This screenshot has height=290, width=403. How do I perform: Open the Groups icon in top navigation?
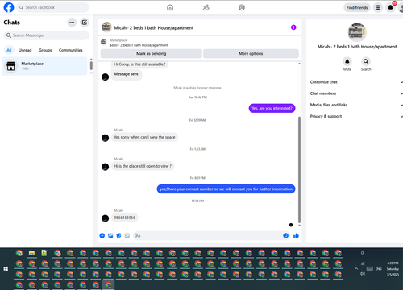(x=242, y=7)
